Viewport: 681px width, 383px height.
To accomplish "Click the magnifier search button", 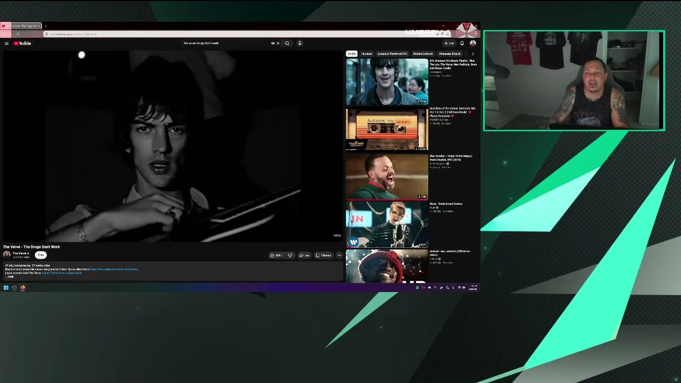I will (x=287, y=43).
